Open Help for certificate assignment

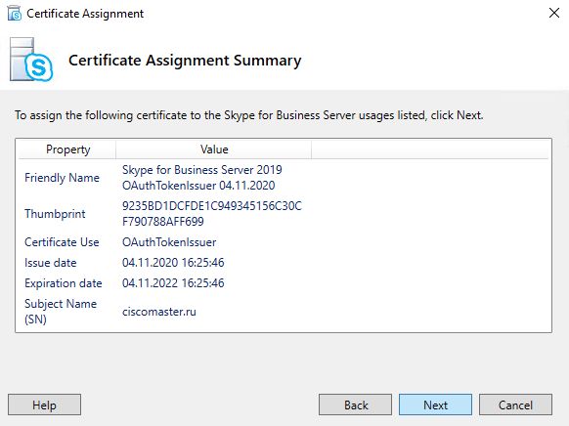44,405
